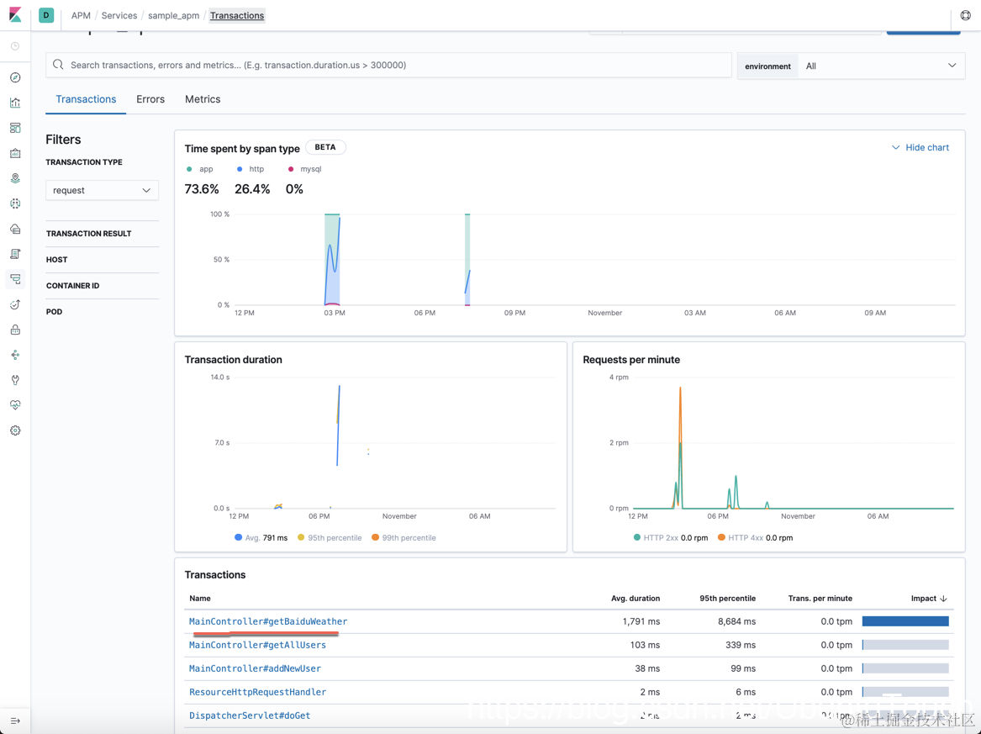
Task: Toggle the Avg. duration legend
Action: click(x=261, y=537)
